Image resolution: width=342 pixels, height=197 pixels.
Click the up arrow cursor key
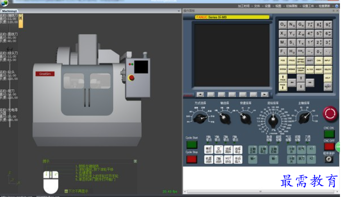tap(301, 78)
